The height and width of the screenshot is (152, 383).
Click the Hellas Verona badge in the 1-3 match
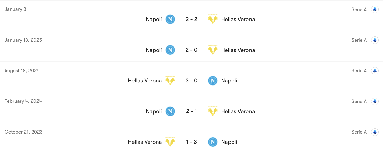(x=170, y=142)
